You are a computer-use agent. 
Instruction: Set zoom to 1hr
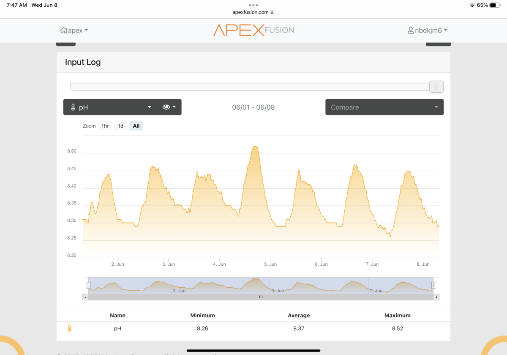tap(105, 126)
